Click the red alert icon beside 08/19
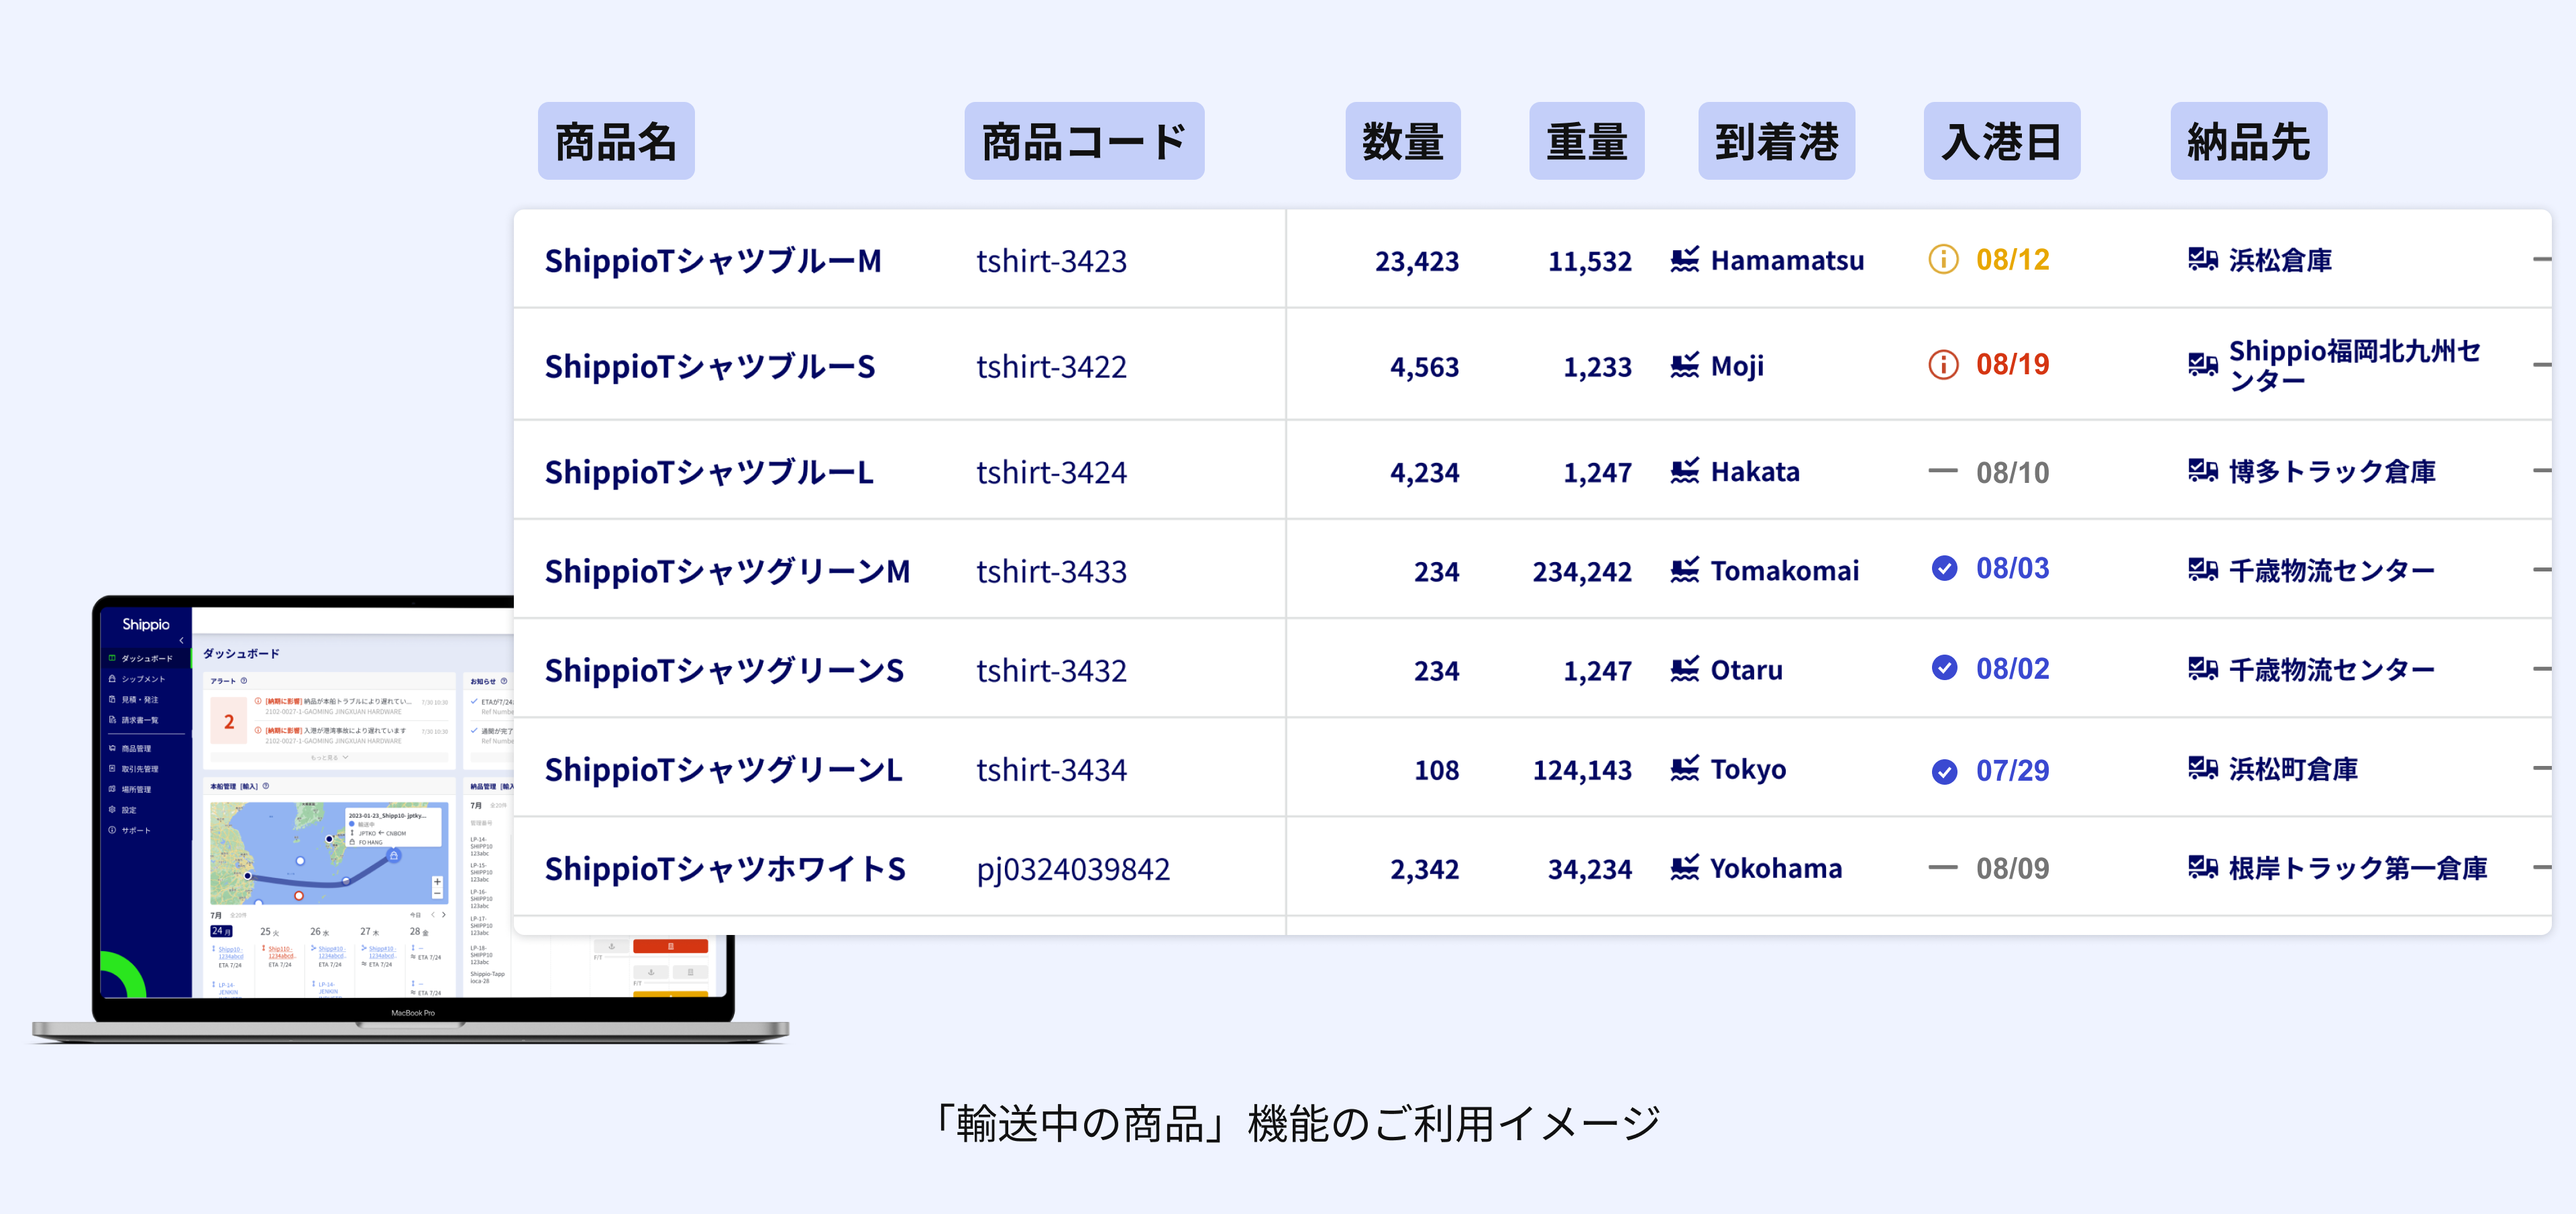This screenshot has height=1214, width=2576. pyautogui.click(x=1942, y=365)
